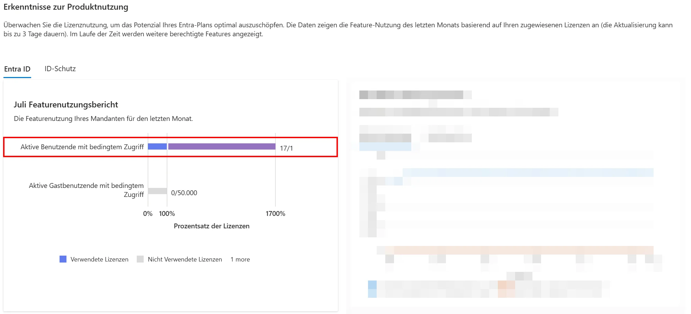Open the ID-Schutz tab

pyautogui.click(x=60, y=69)
